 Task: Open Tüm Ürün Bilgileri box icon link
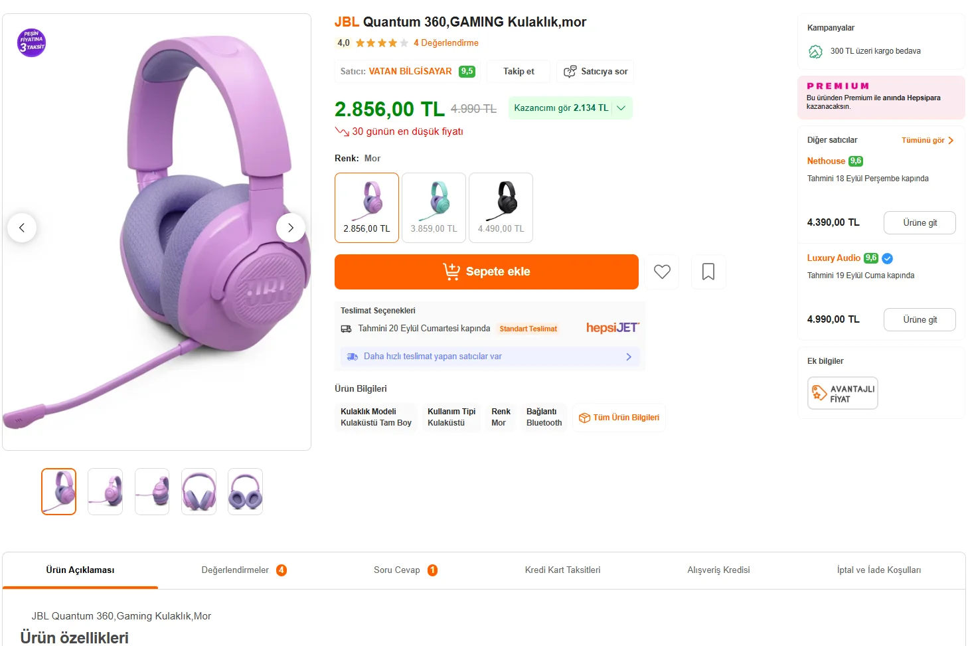619,418
